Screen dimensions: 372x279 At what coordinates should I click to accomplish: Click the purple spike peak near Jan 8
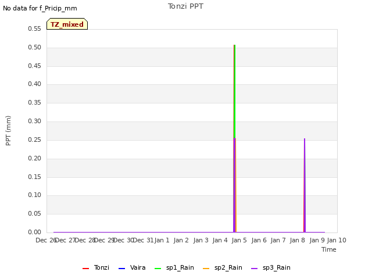(x=305, y=139)
